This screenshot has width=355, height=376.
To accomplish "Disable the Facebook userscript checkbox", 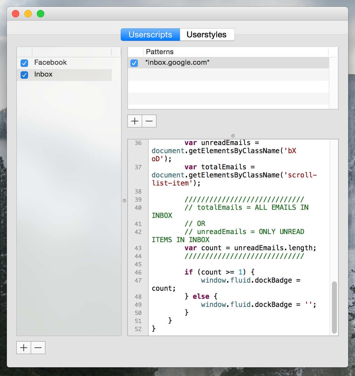I will click(x=24, y=63).
